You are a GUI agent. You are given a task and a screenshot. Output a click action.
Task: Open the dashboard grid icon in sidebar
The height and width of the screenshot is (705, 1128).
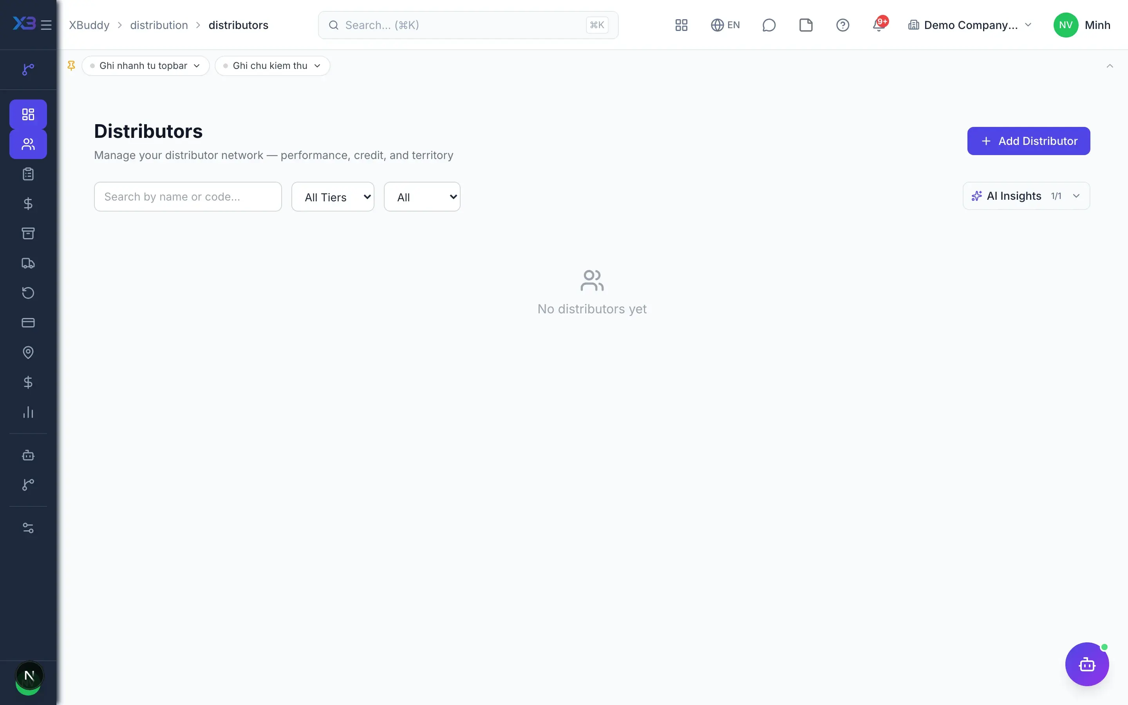[28, 114]
